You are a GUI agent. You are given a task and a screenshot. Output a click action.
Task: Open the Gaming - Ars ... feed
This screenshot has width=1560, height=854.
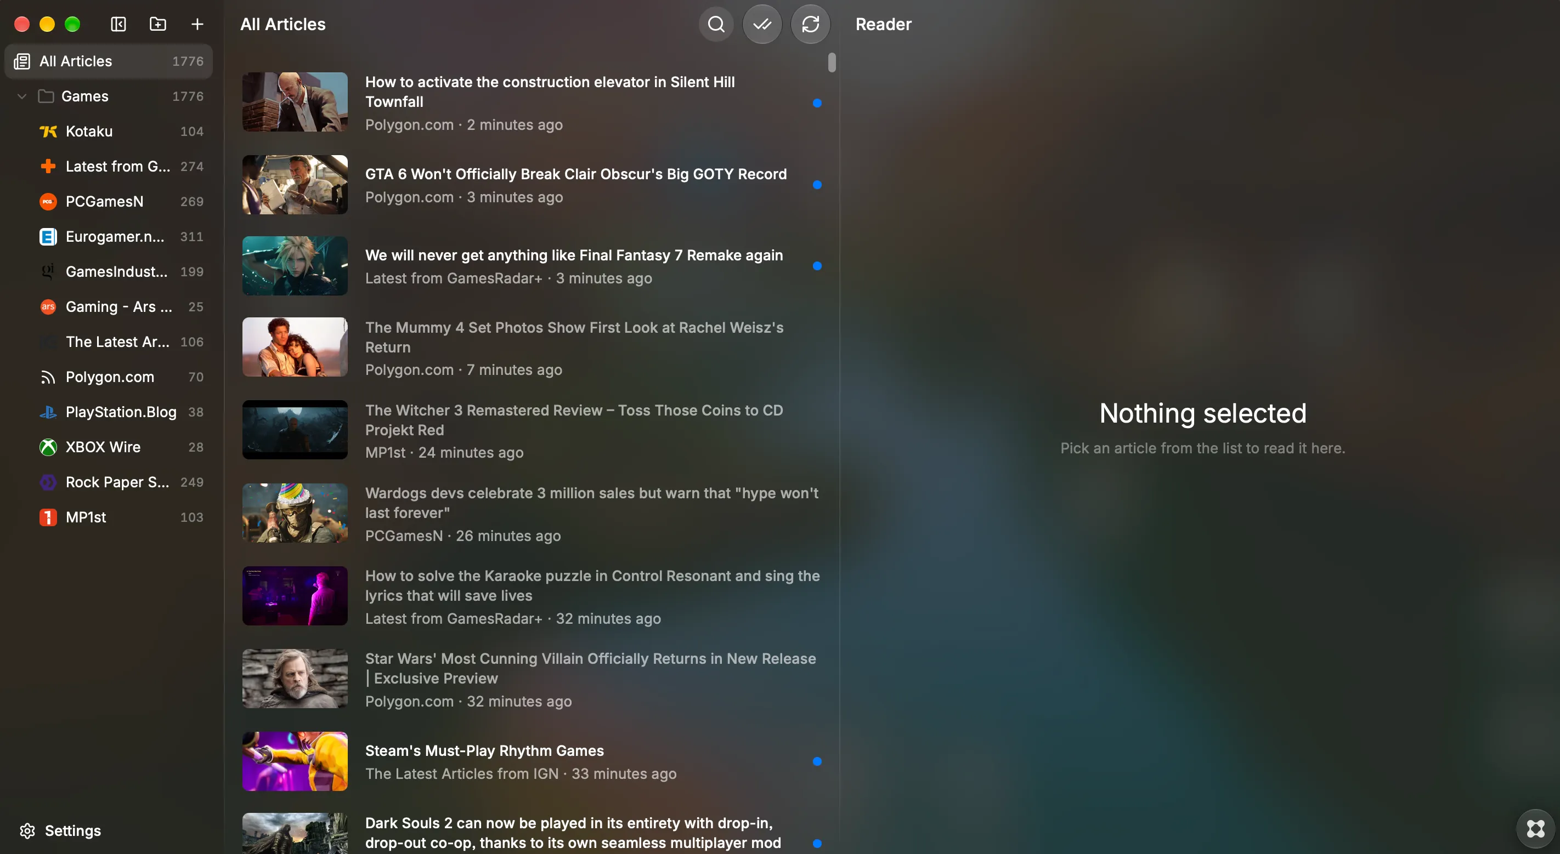tap(109, 307)
